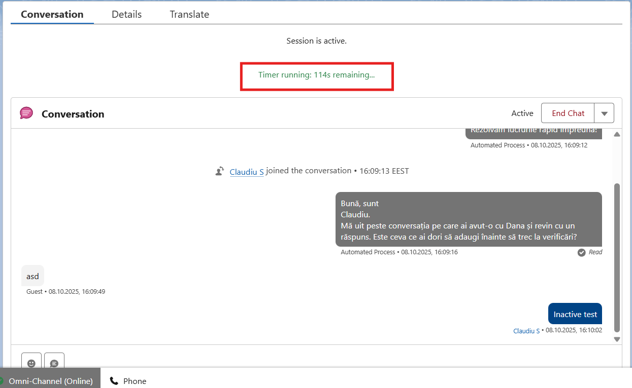This screenshot has width=632, height=388.
Task: Select the Inactive test message bubble
Action: (575, 314)
